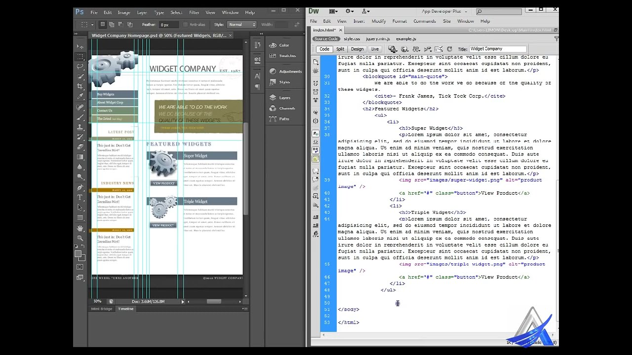The image size is (632, 355).
Task: Click the Feather input field
Action: point(168,25)
